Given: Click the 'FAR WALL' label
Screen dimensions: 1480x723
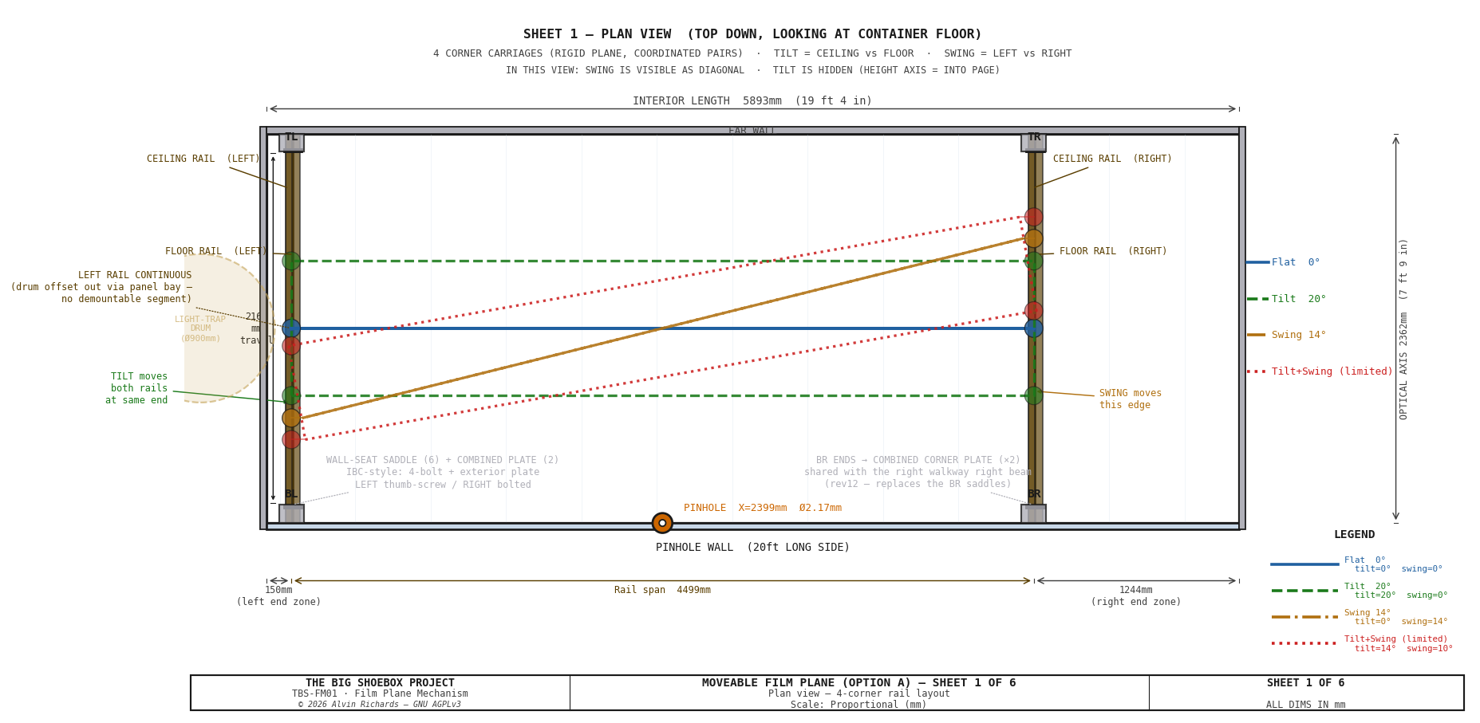Looking at the screenshot, I should pyautogui.click(x=752, y=131).
